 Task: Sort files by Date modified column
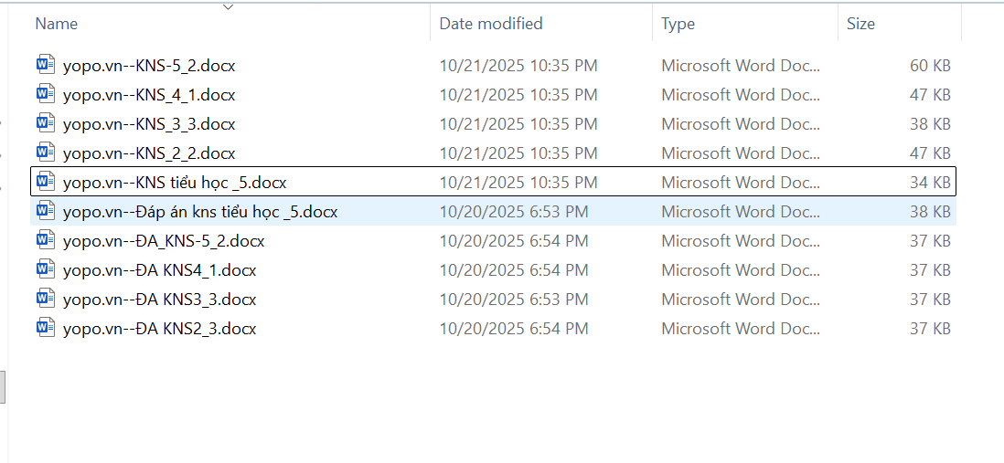490,24
